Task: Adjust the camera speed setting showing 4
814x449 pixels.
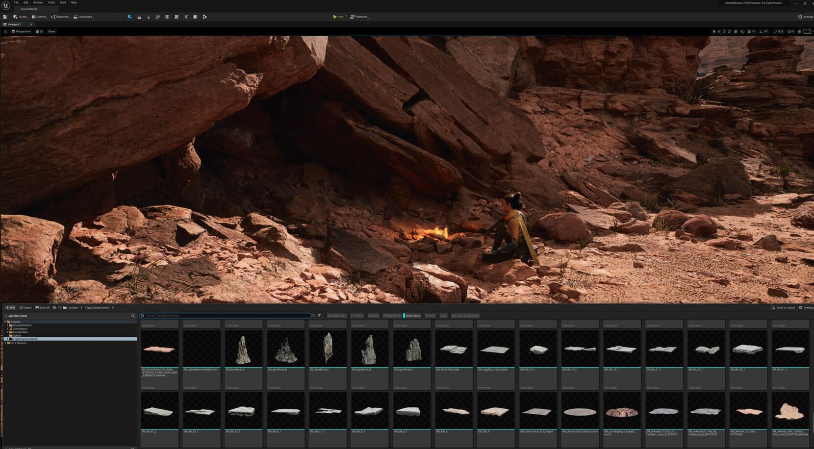Action: click(x=792, y=31)
